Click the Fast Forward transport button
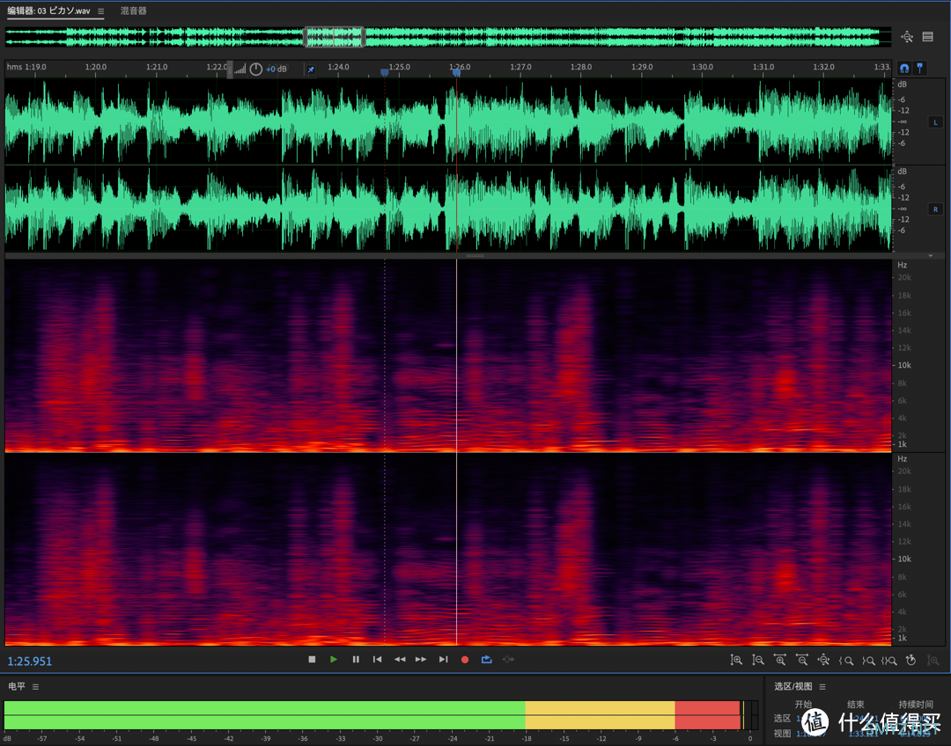The width and height of the screenshot is (951, 746). pos(421,659)
